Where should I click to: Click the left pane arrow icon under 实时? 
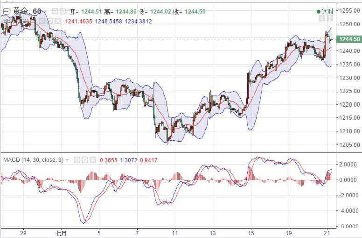click(x=321, y=19)
